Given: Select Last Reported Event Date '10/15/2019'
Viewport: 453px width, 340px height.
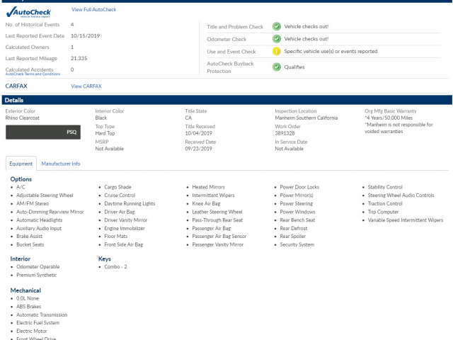Looking at the screenshot, I should (85, 36).
